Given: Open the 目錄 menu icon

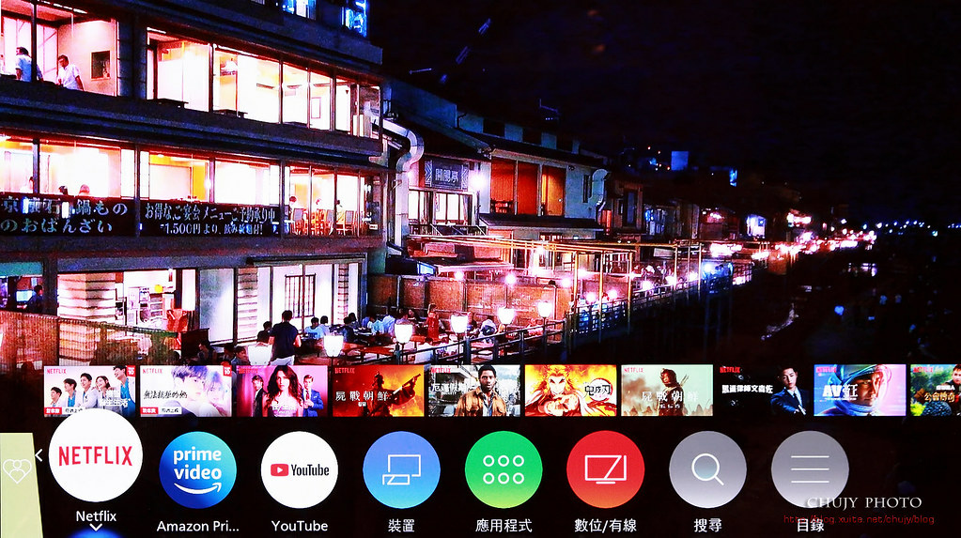Looking at the screenshot, I should 810,470.
